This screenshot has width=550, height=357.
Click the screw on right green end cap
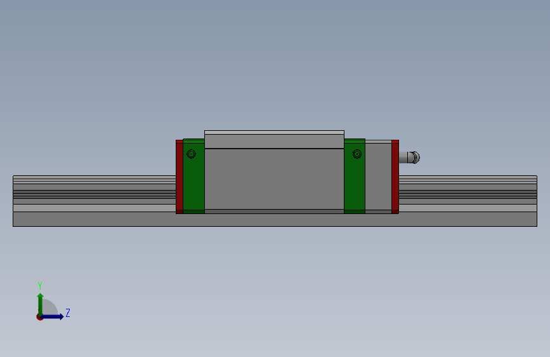(357, 154)
